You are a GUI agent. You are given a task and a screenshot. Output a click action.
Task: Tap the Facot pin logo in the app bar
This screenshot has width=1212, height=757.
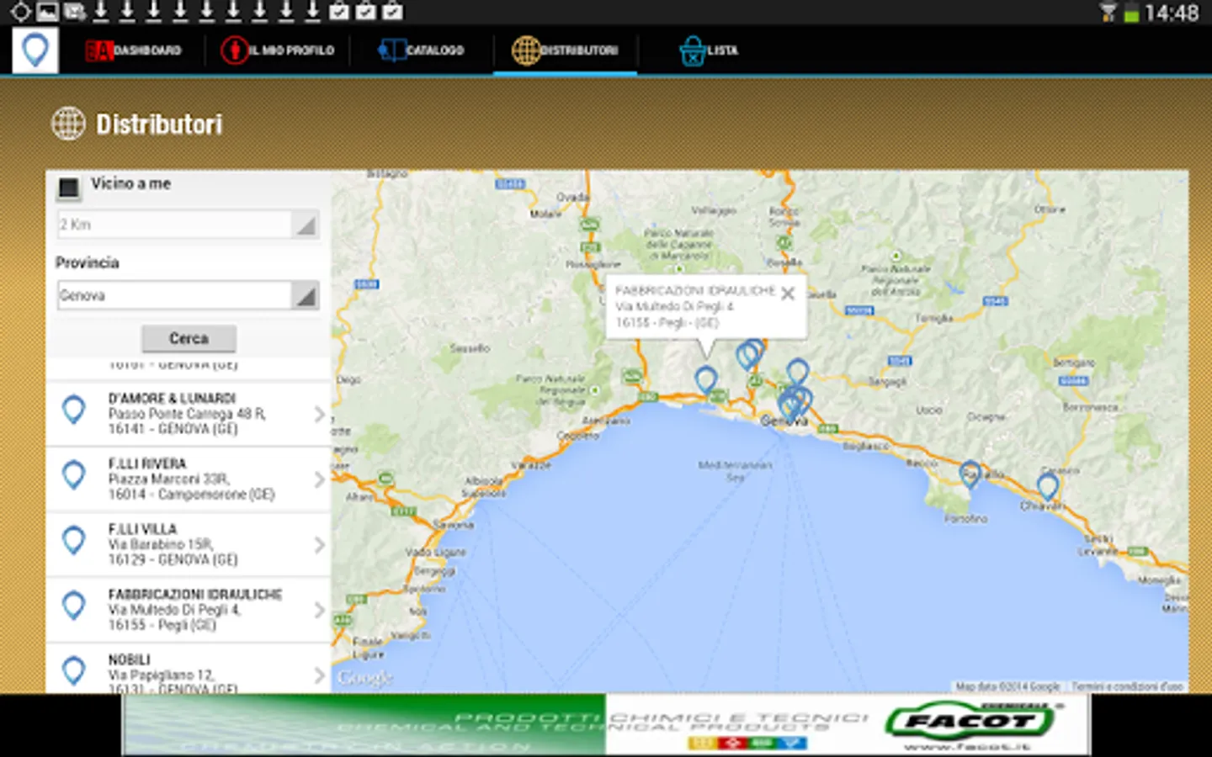coord(35,50)
